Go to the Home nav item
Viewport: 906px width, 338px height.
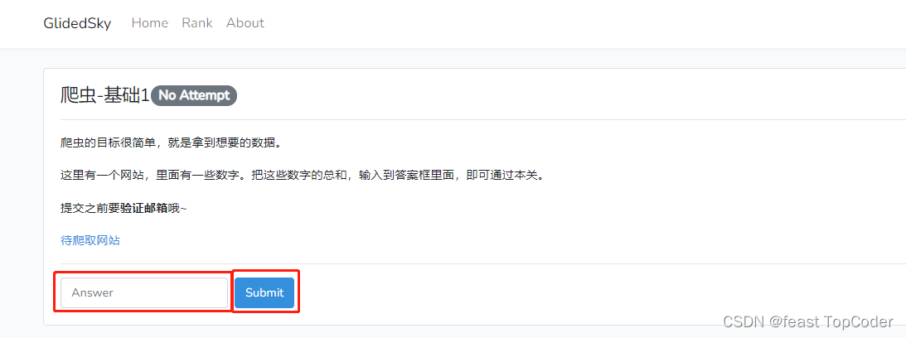[x=150, y=23]
